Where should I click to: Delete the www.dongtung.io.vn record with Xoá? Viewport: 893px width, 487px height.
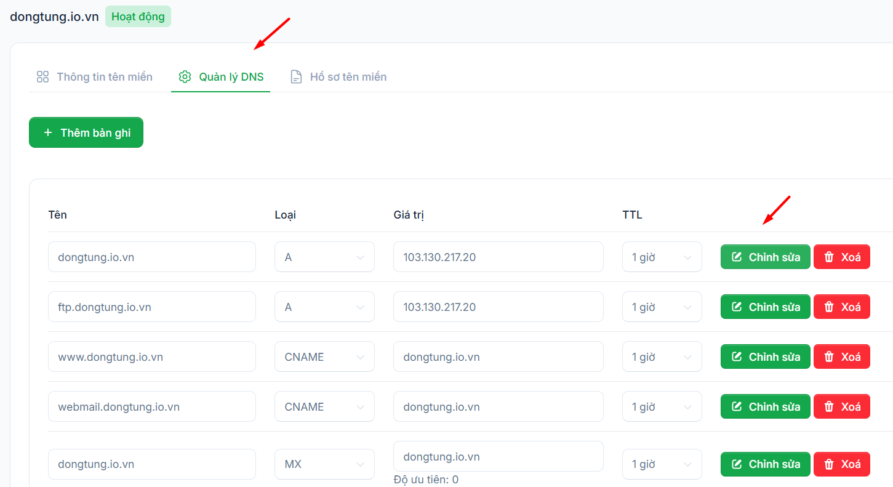pos(842,356)
